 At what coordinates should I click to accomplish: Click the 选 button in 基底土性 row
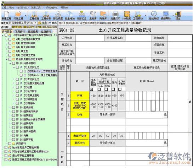[x=165, y=143]
